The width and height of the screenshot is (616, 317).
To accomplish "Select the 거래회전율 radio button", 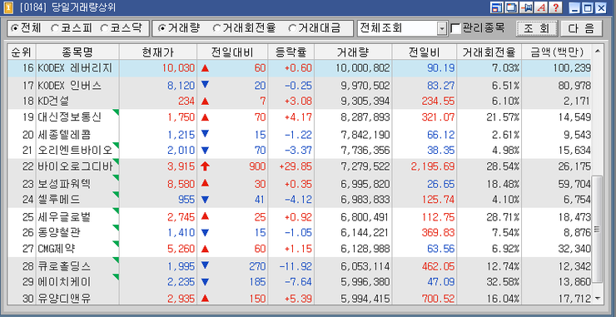I will point(217,28).
